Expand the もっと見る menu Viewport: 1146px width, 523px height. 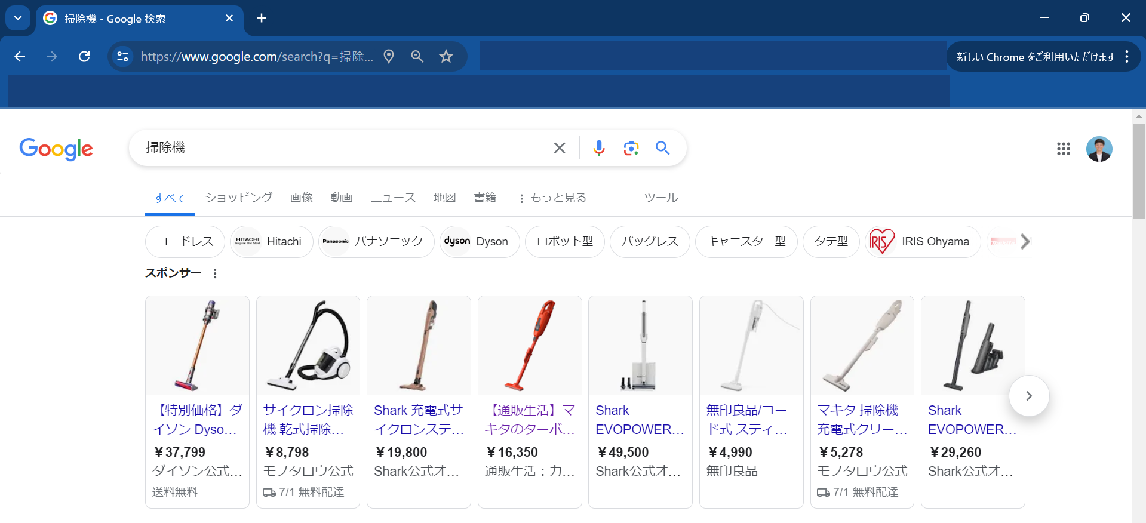tap(553, 198)
